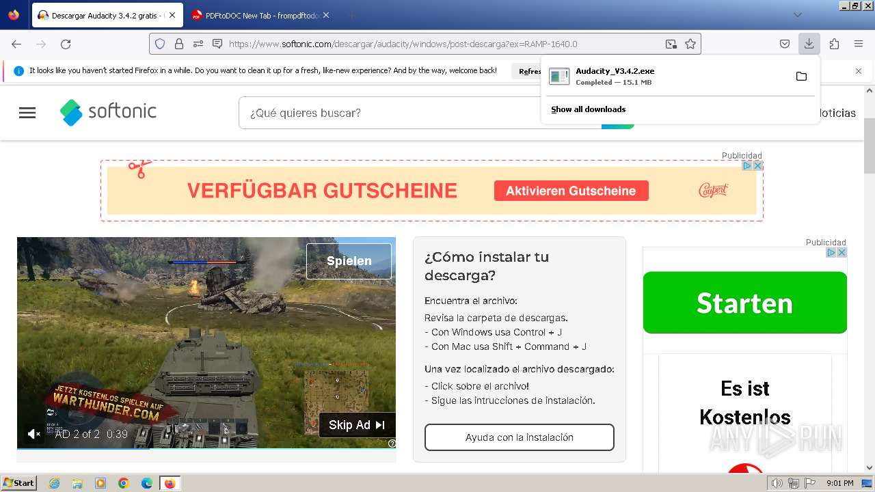Open a new browser tab
This screenshot has width=875, height=492.
(x=351, y=15)
